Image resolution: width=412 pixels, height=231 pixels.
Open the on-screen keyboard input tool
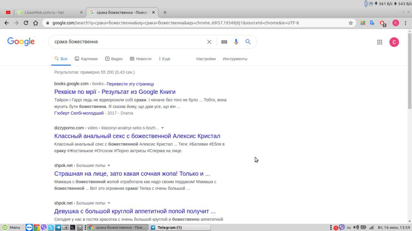tap(224, 42)
